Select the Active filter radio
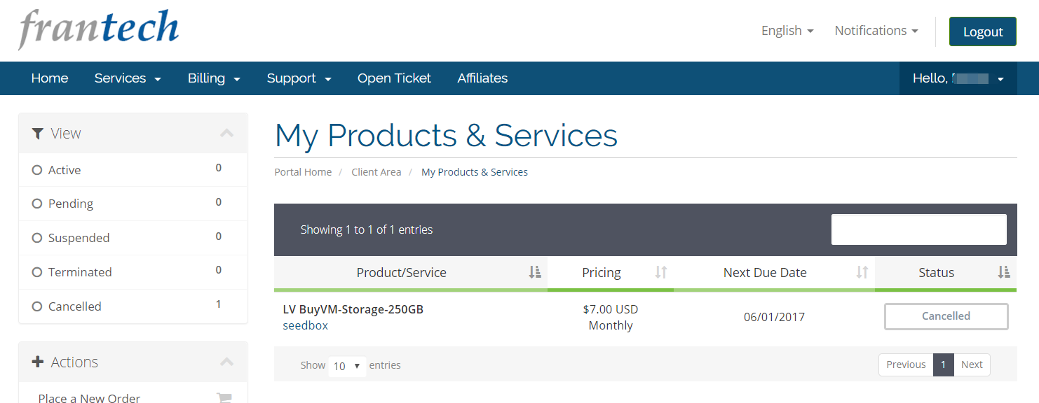This screenshot has width=1039, height=403. click(x=37, y=170)
